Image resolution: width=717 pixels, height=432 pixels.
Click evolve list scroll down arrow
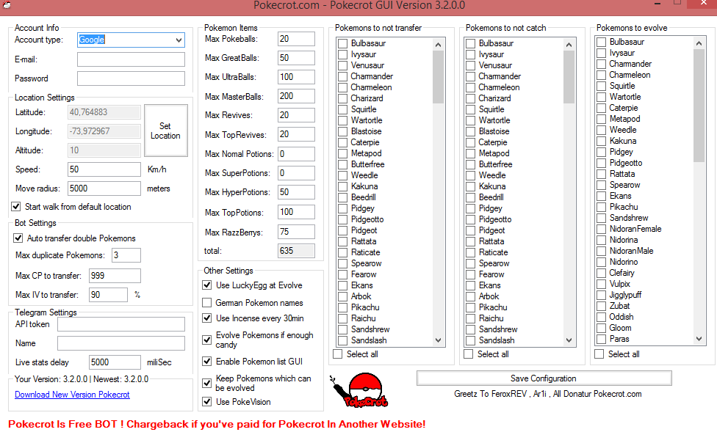[x=699, y=339]
